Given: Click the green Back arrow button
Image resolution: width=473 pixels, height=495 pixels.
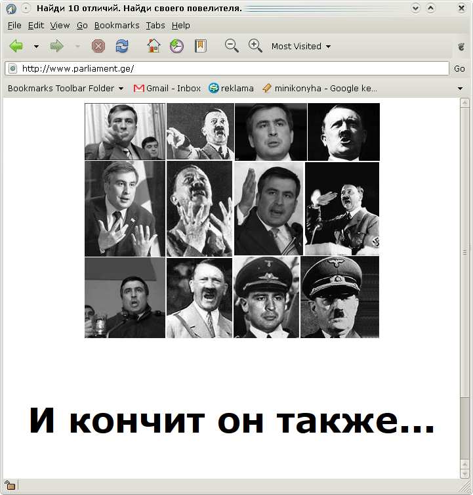Looking at the screenshot, I should [16, 46].
